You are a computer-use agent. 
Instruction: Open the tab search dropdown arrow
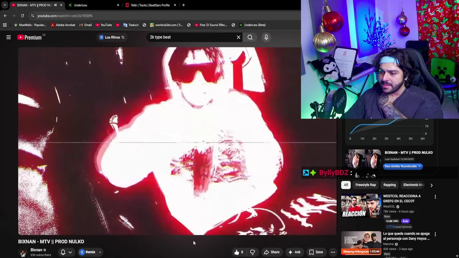click(4, 5)
